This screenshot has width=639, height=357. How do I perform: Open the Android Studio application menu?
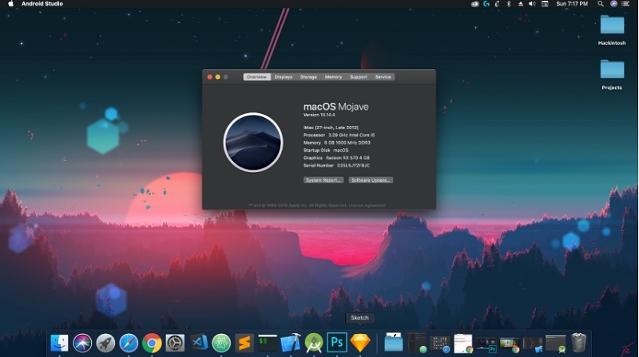pos(42,4)
